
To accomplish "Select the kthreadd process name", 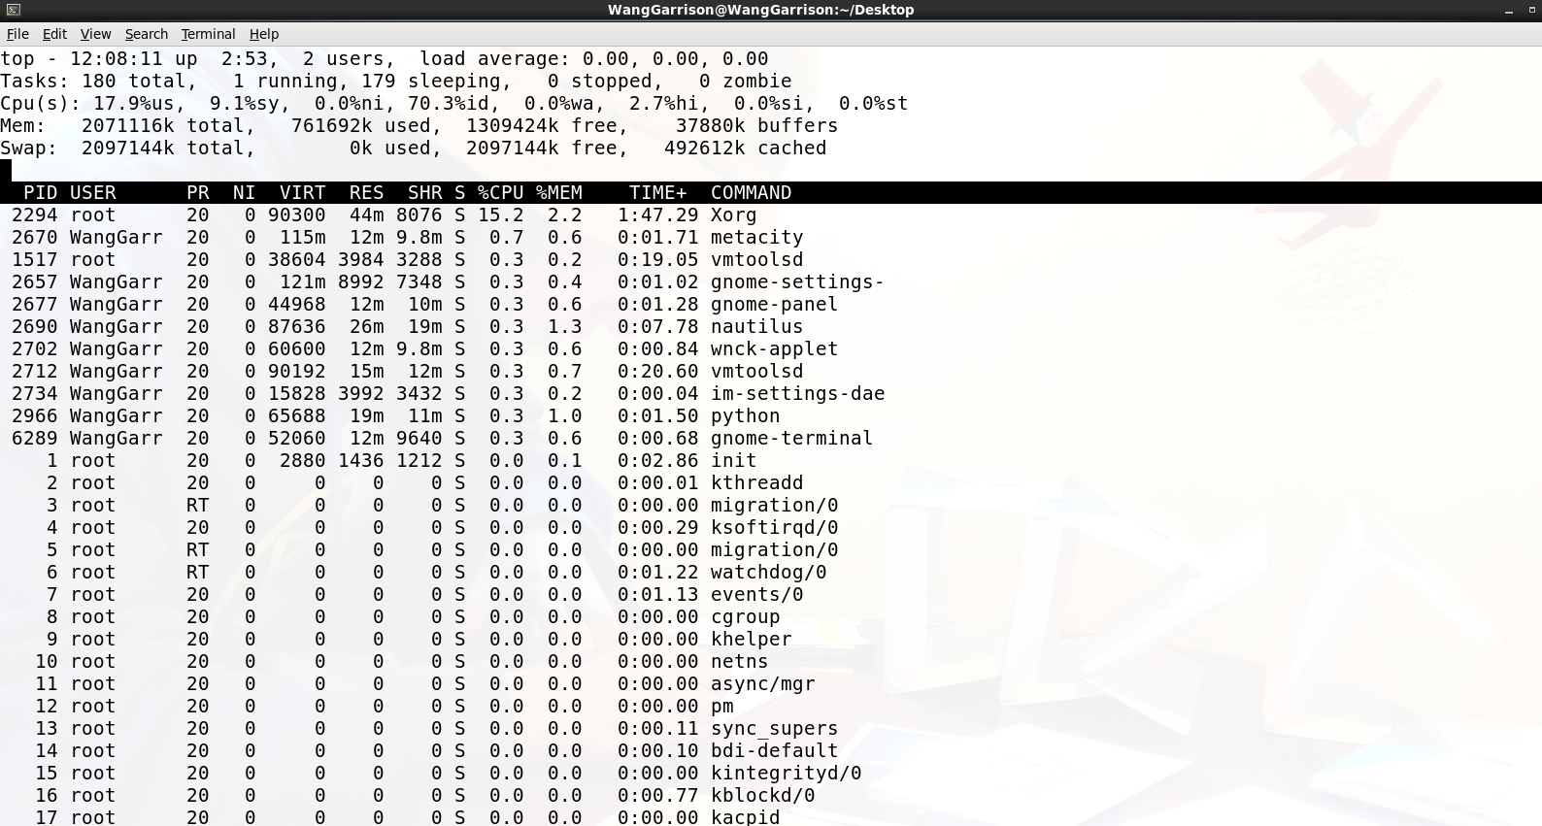I will (757, 483).
